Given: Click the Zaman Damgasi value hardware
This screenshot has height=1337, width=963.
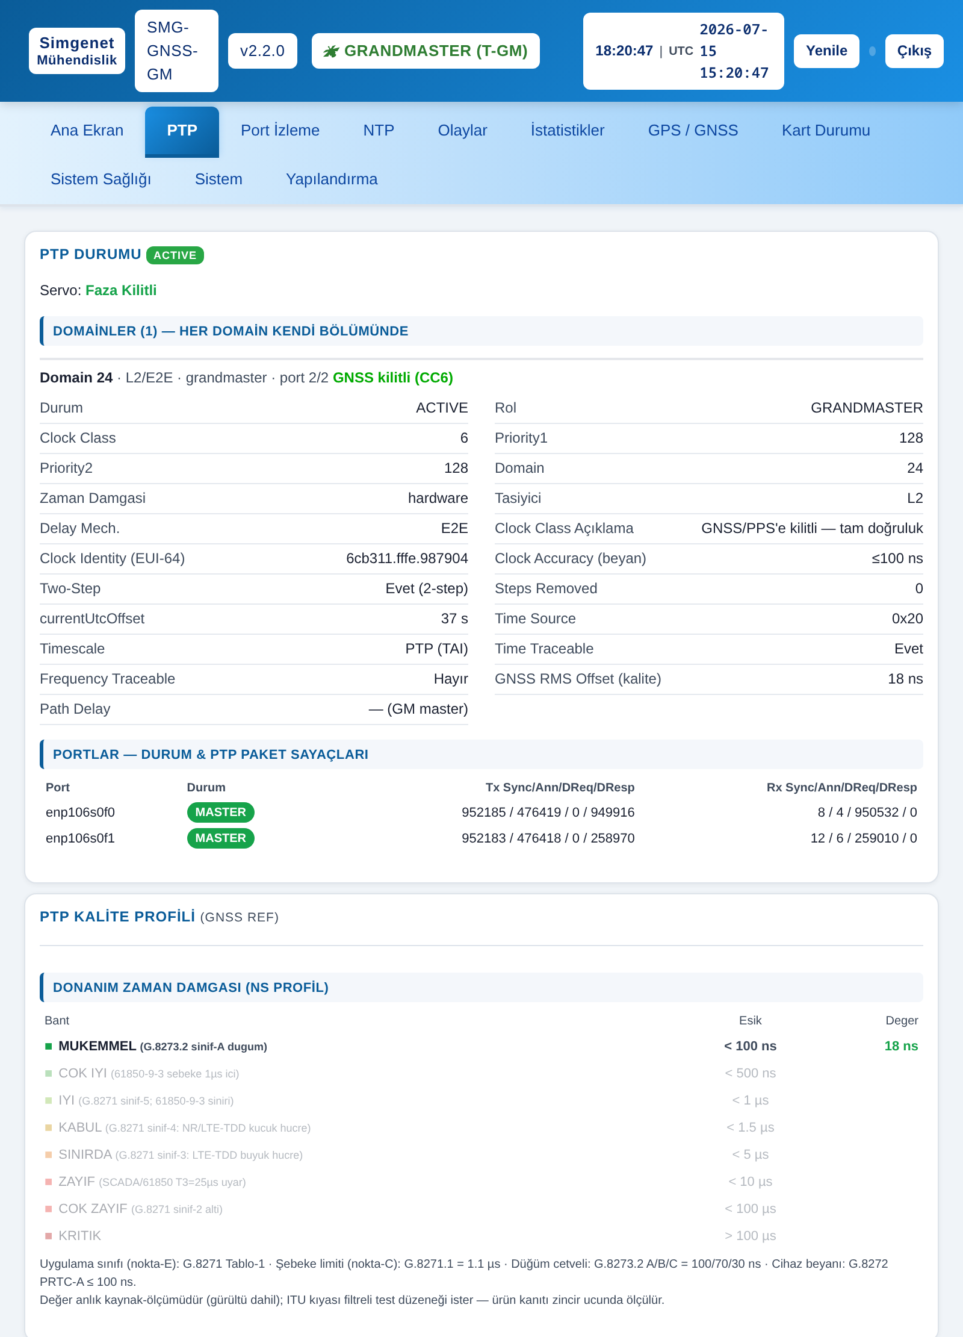Looking at the screenshot, I should pyautogui.click(x=438, y=498).
